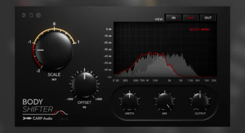Click the 0 mark above Scale knob
The image size is (245, 133).
point(54,24)
